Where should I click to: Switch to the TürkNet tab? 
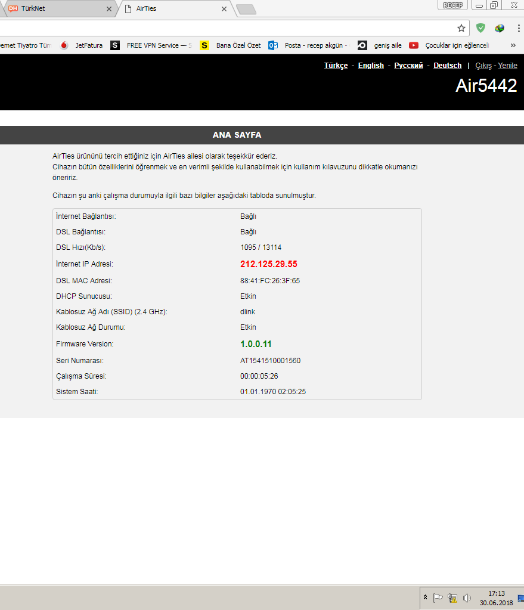click(x=58, y=8)
